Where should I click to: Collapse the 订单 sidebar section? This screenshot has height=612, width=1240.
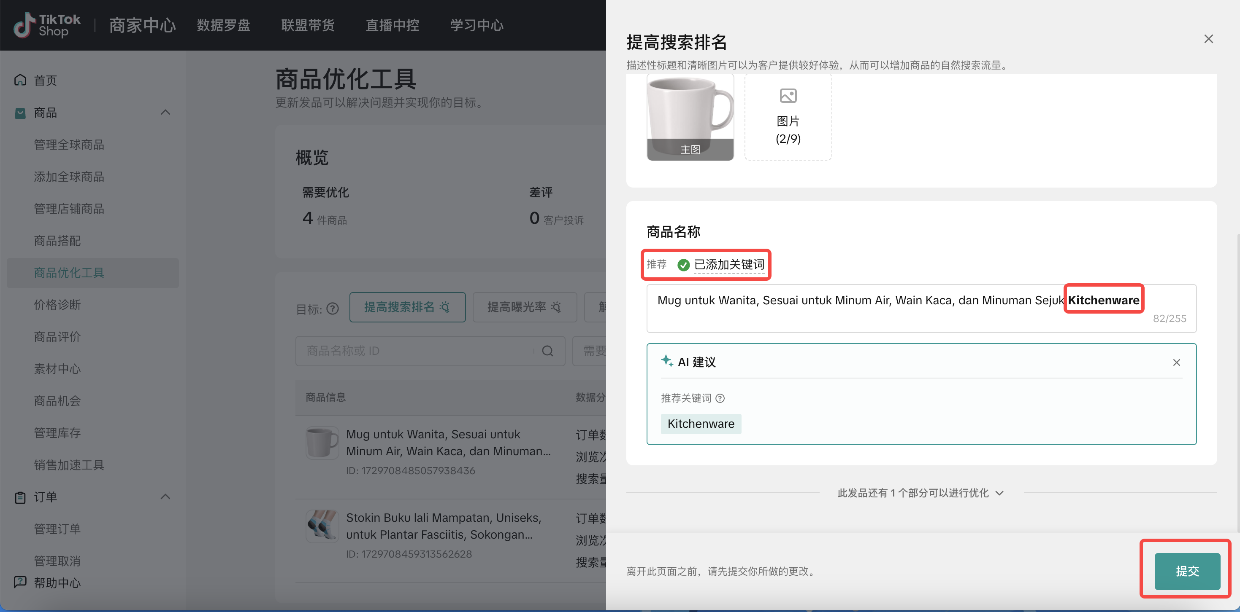[165, 497]
